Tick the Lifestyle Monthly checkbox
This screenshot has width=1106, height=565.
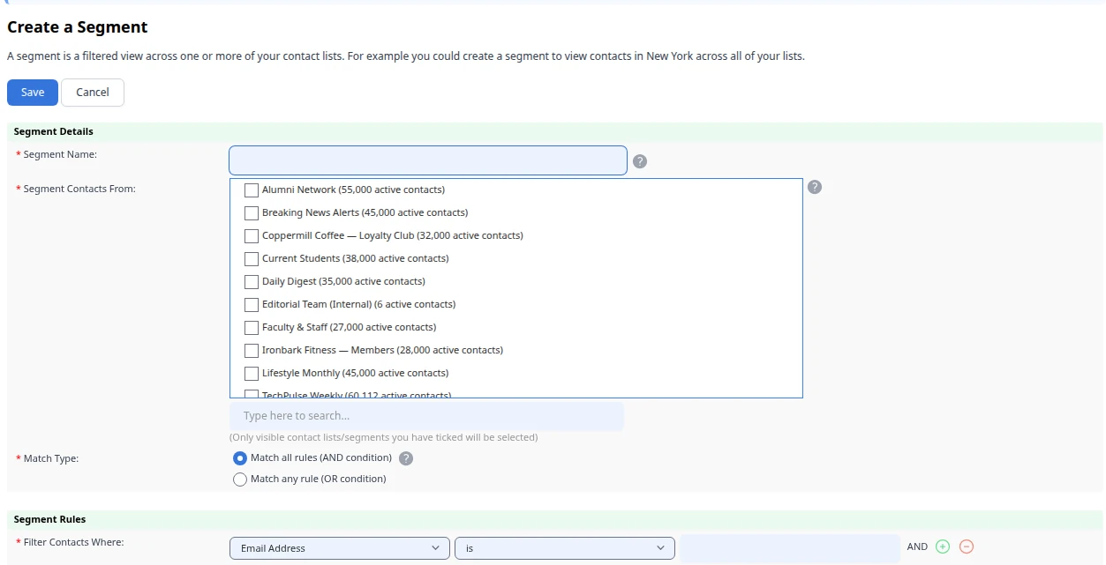coord(252,374)
